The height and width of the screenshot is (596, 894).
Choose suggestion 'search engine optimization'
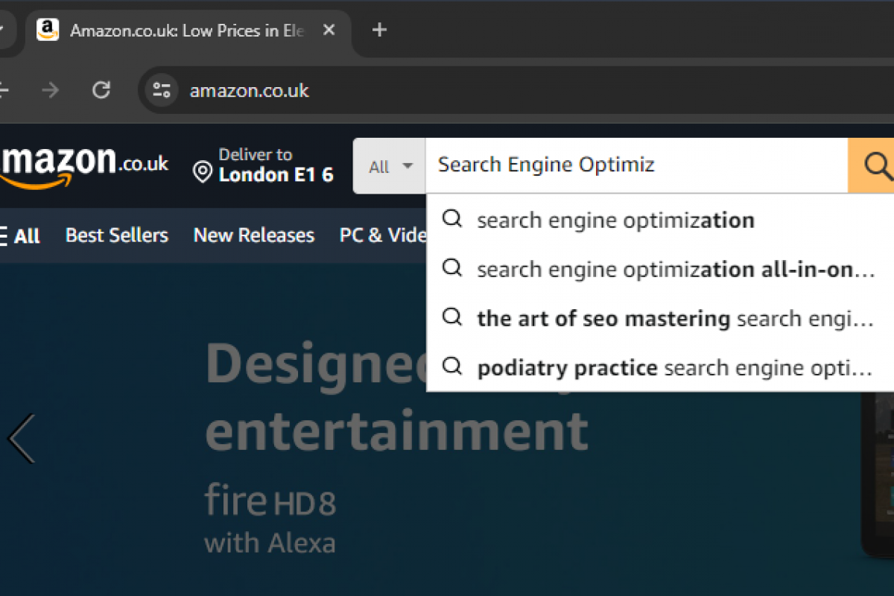660,221
